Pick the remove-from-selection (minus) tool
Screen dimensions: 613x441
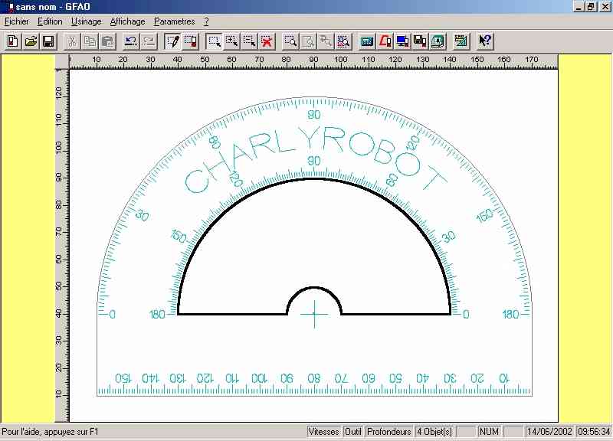pos(250,41)
